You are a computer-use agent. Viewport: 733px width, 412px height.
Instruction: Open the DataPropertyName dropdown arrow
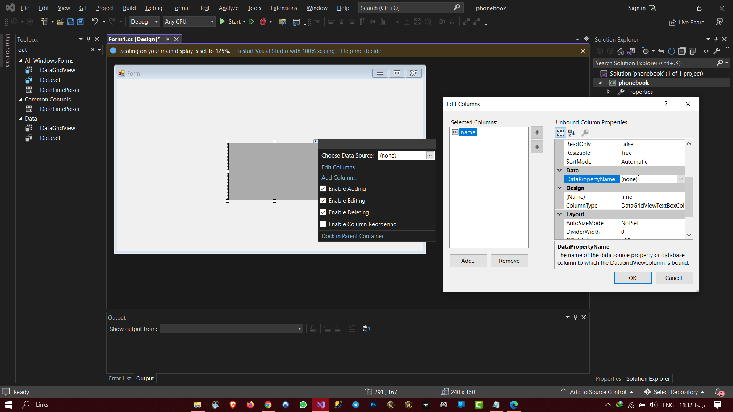(680, 179)
